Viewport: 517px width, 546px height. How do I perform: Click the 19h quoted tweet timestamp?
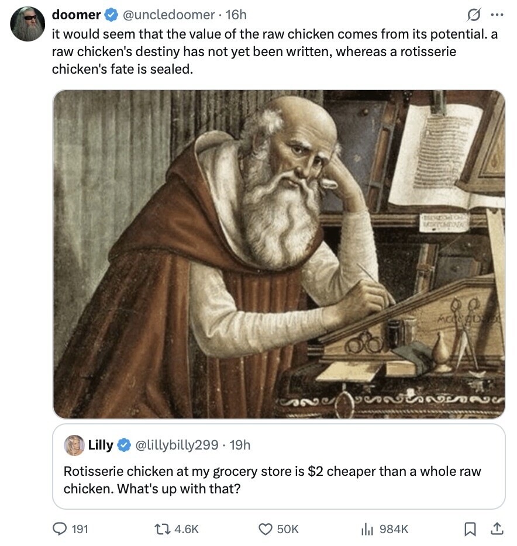[240, 445]
